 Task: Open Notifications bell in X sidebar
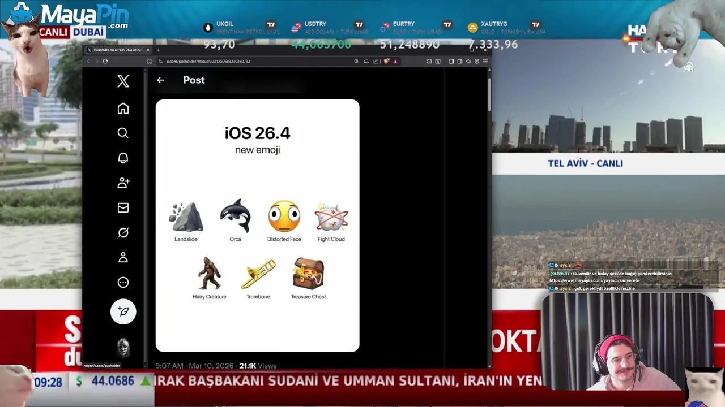tap(123, 158)
